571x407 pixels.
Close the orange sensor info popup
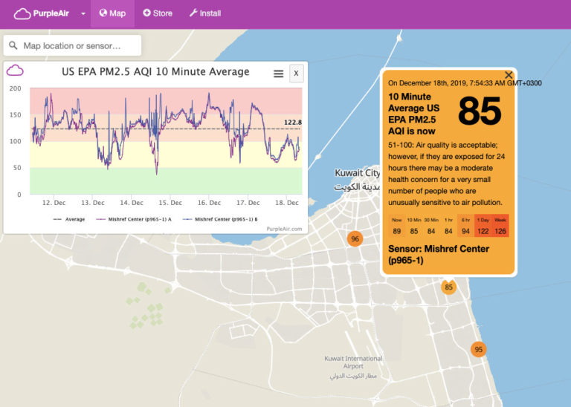coord(509,75)
